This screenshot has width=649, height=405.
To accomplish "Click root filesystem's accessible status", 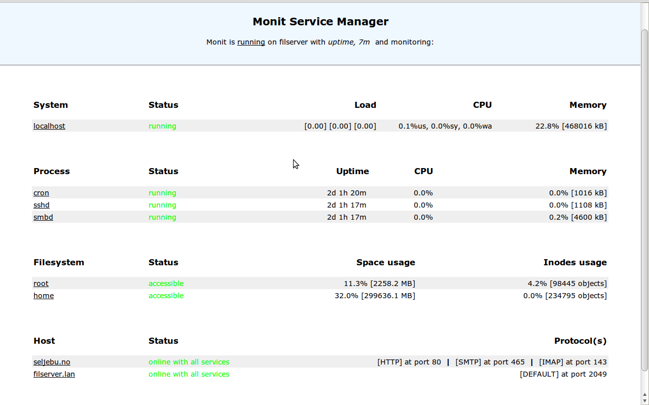I will [166, 283].
